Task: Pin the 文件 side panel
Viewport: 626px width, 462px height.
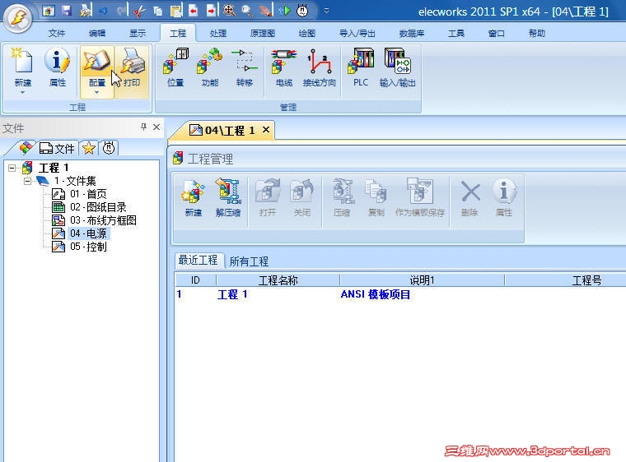Action: 143,127
